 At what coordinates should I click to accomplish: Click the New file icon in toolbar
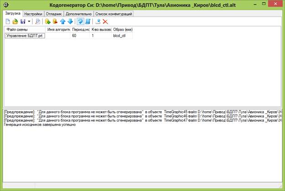point(8,21)
